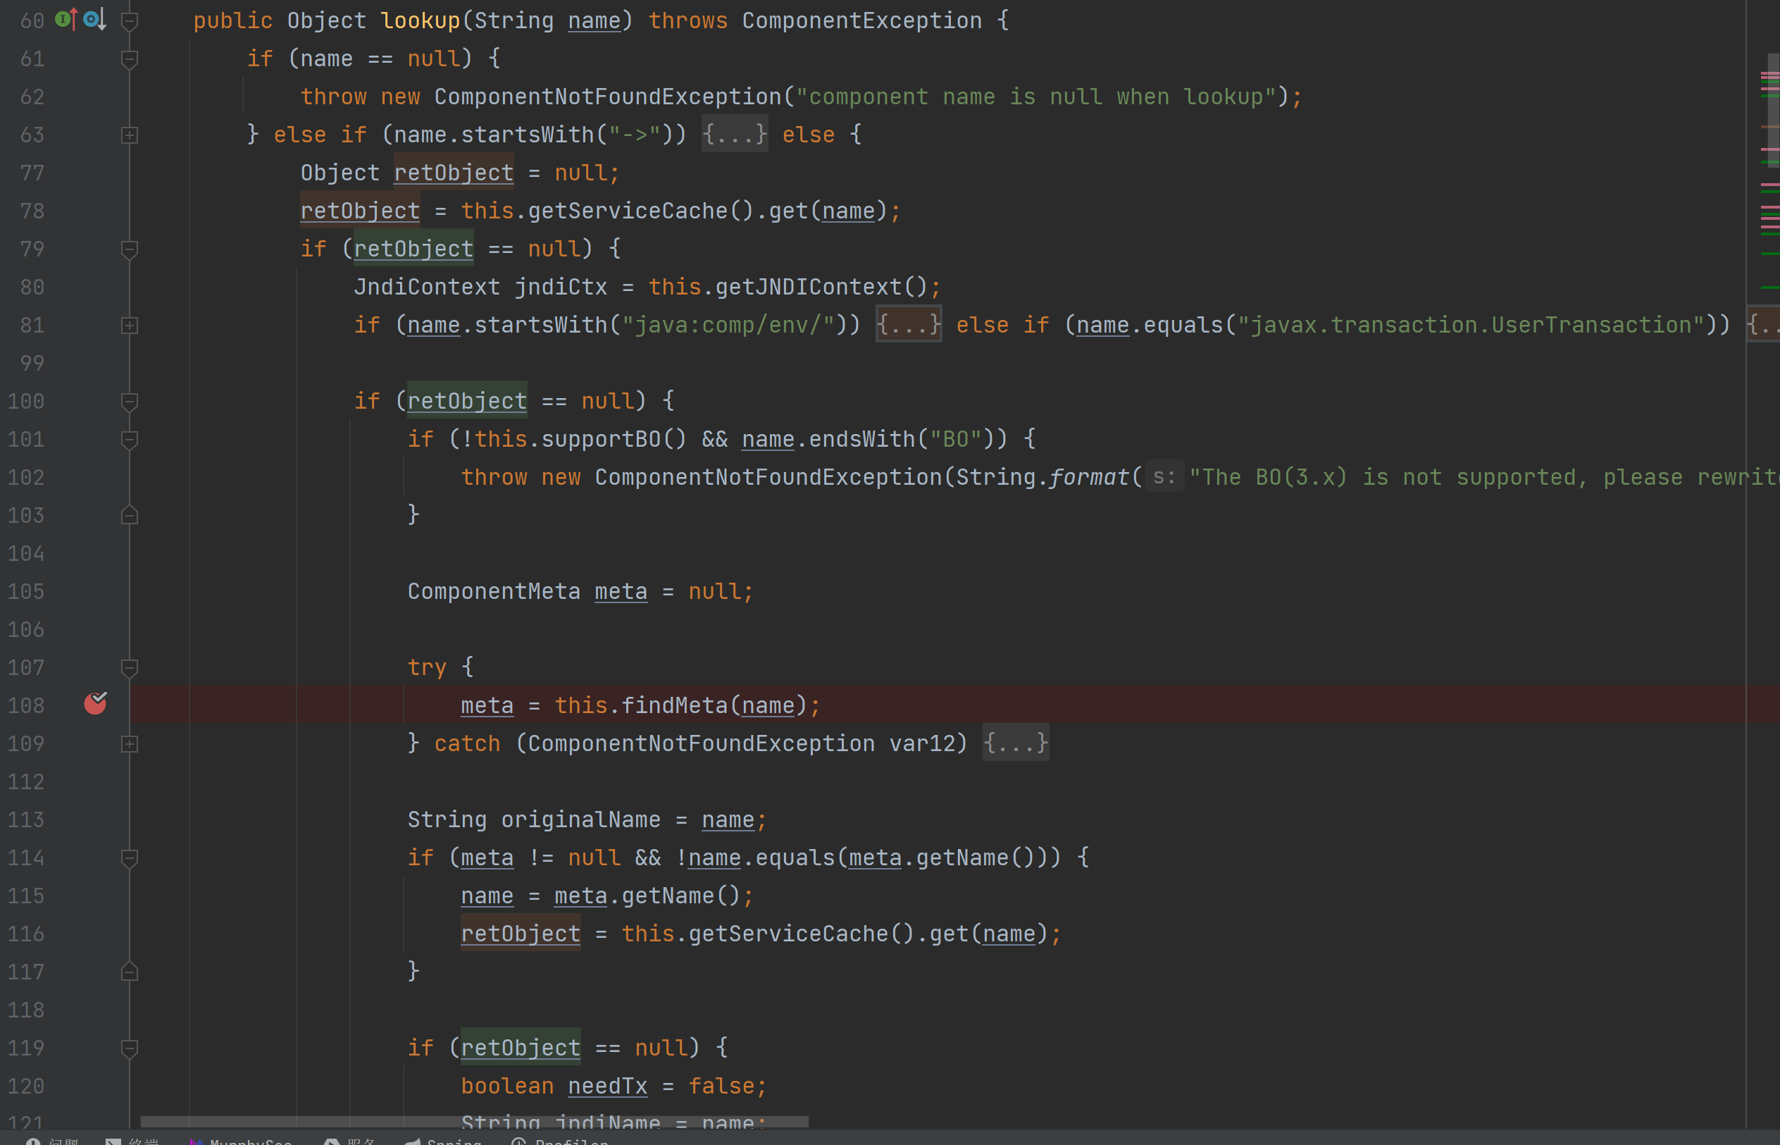1780x1145 pixels.
Task: Click the {...} placeholder after catch clause
Action: click(1015, 743)
